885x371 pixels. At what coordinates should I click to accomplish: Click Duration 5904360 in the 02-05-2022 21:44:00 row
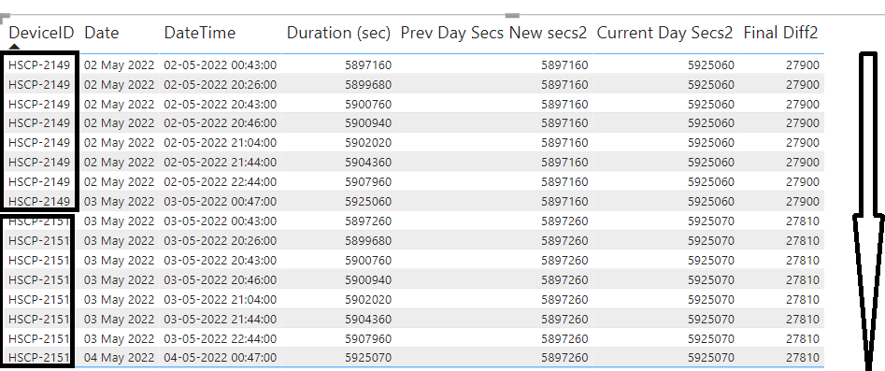[368, 163]
